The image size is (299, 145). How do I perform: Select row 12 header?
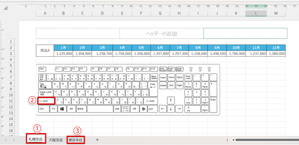point(11,107)
